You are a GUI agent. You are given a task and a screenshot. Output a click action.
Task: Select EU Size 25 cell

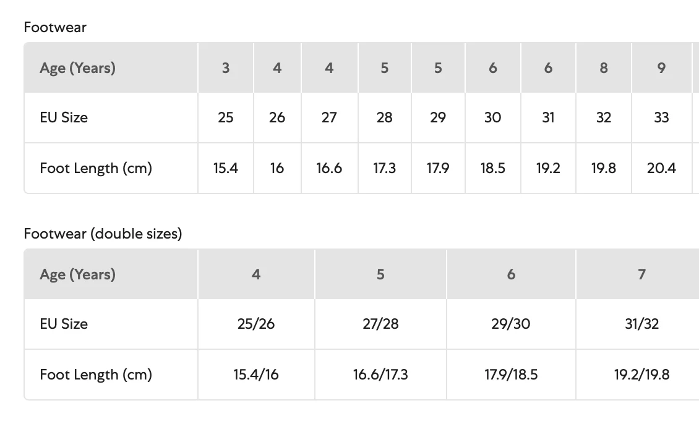click(x=226, y=117)
